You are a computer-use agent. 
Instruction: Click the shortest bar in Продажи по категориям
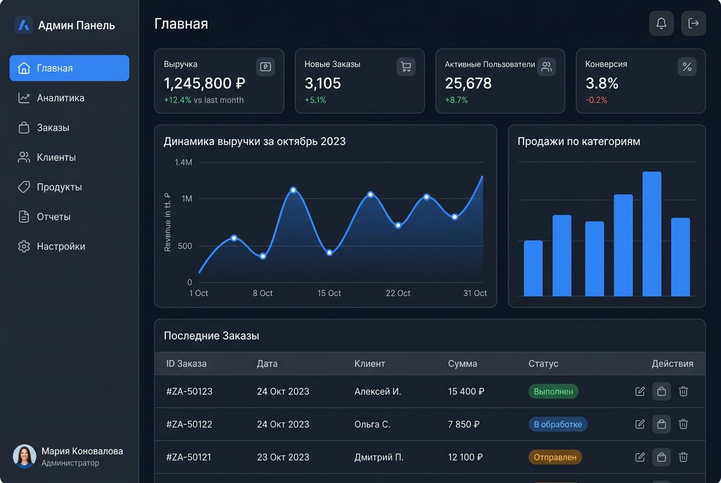pos(533,268)
